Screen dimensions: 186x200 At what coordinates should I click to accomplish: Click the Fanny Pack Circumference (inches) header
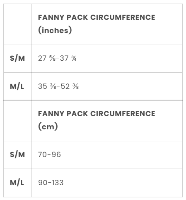(x=97, y=24)
